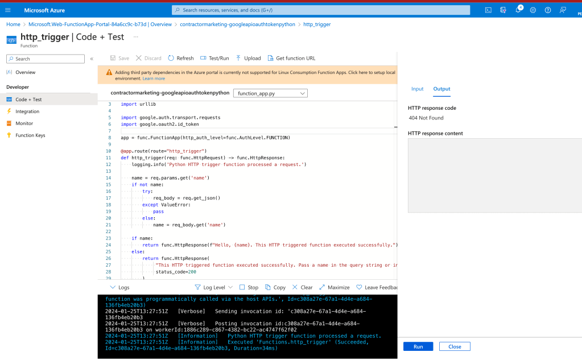Switch to the Input tab
582x360 pixels.
point(417,89)
